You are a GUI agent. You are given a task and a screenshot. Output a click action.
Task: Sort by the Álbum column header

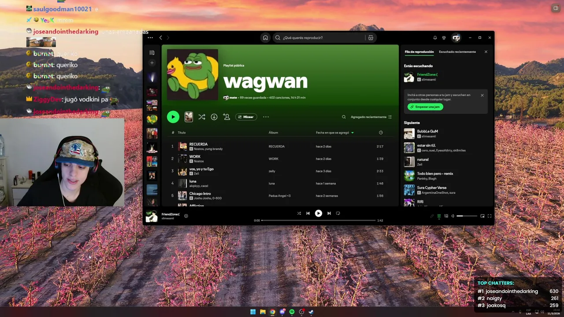coord(273,133)
